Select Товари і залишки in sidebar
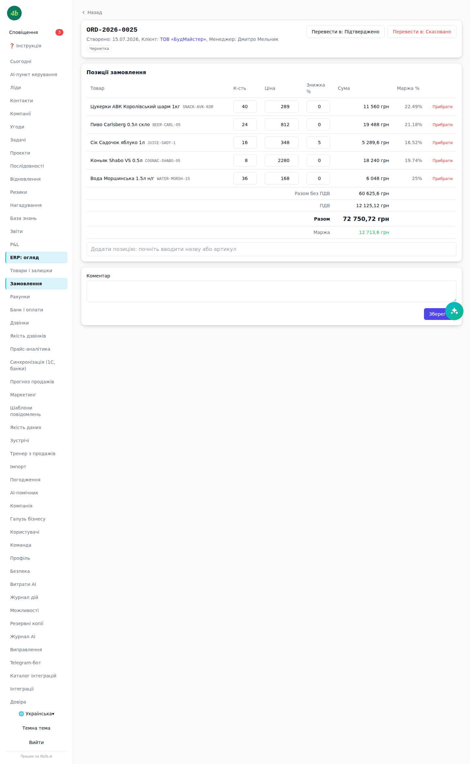The width and height of the screenshot is (470, 764). pos(36,271)
